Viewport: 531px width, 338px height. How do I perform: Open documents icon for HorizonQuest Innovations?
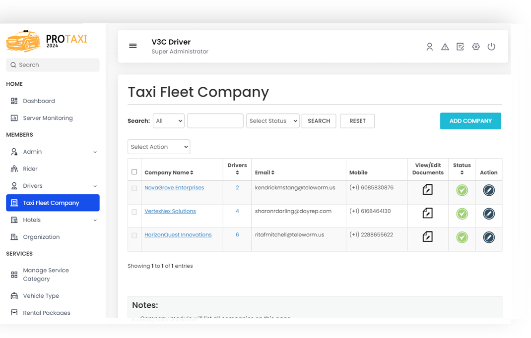pos(427,236)
